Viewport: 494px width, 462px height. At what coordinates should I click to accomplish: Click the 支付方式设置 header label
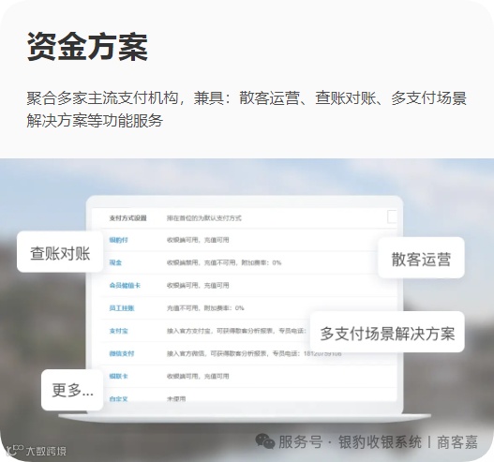[x=127, y=218]
